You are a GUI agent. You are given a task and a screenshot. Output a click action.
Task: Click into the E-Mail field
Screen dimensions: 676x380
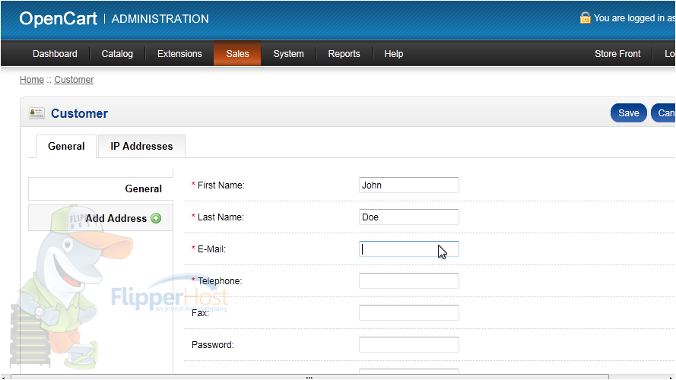coord(408,249)
